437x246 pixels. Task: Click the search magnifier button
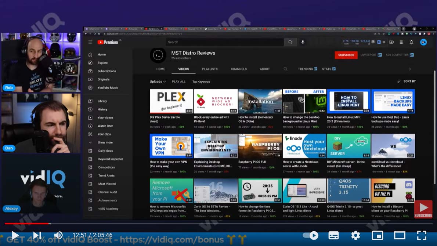[290, 42]
